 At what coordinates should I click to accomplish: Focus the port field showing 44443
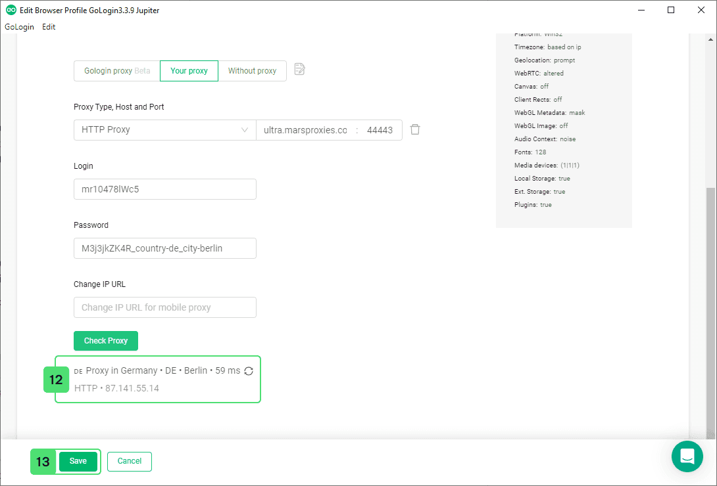(x=380, y=130)
